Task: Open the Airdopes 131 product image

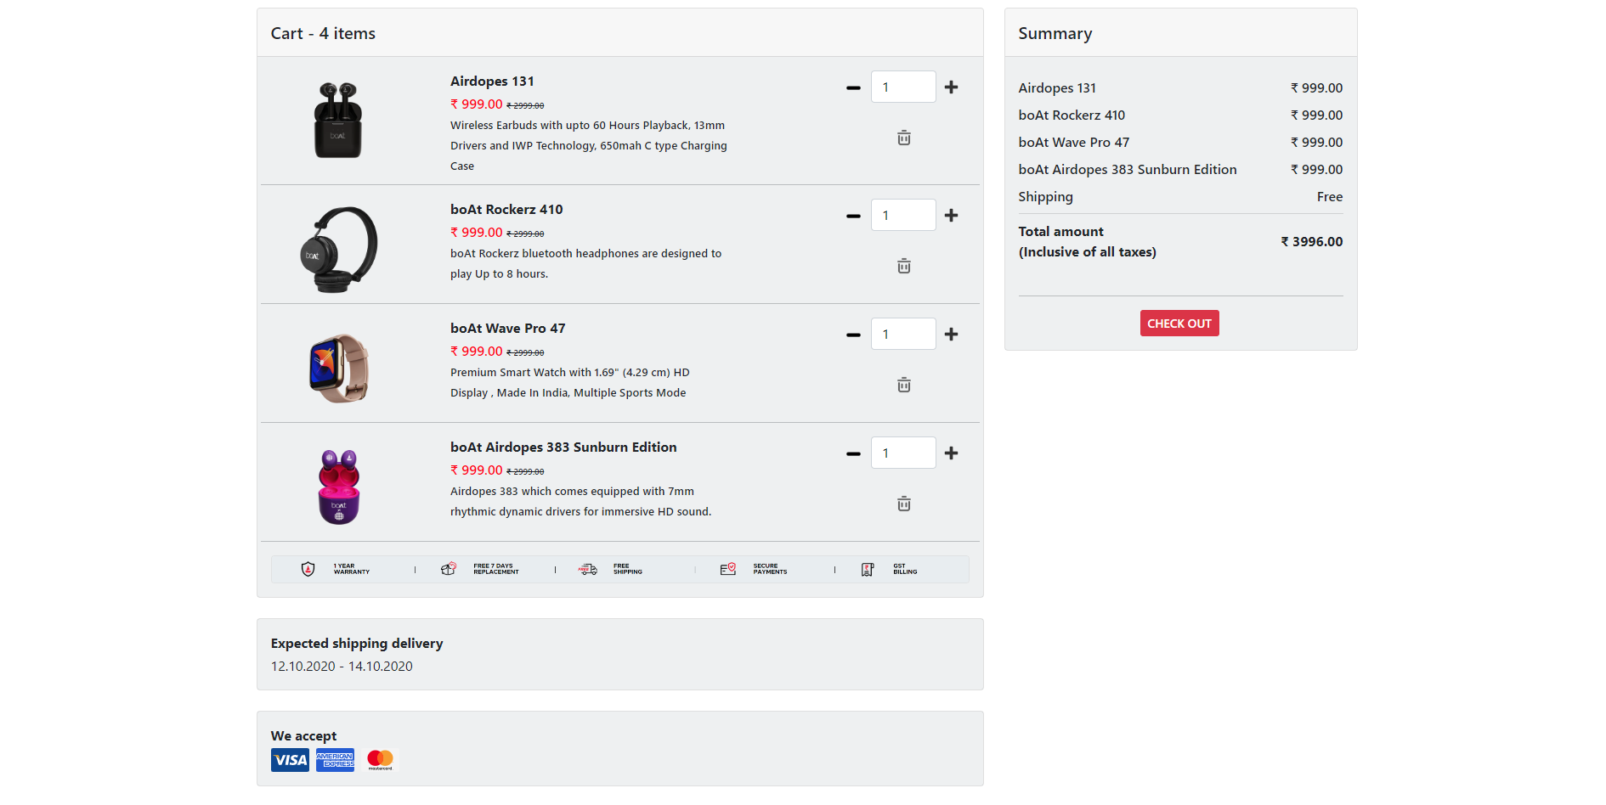Action: point(338,120)
